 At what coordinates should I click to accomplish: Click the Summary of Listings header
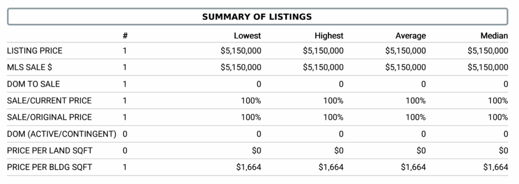[257, 17]
